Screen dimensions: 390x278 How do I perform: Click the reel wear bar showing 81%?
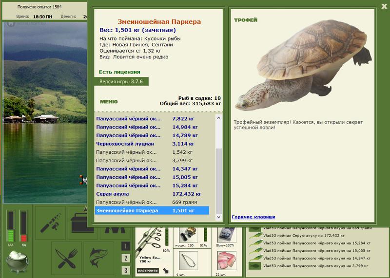[x=206, y=235]
